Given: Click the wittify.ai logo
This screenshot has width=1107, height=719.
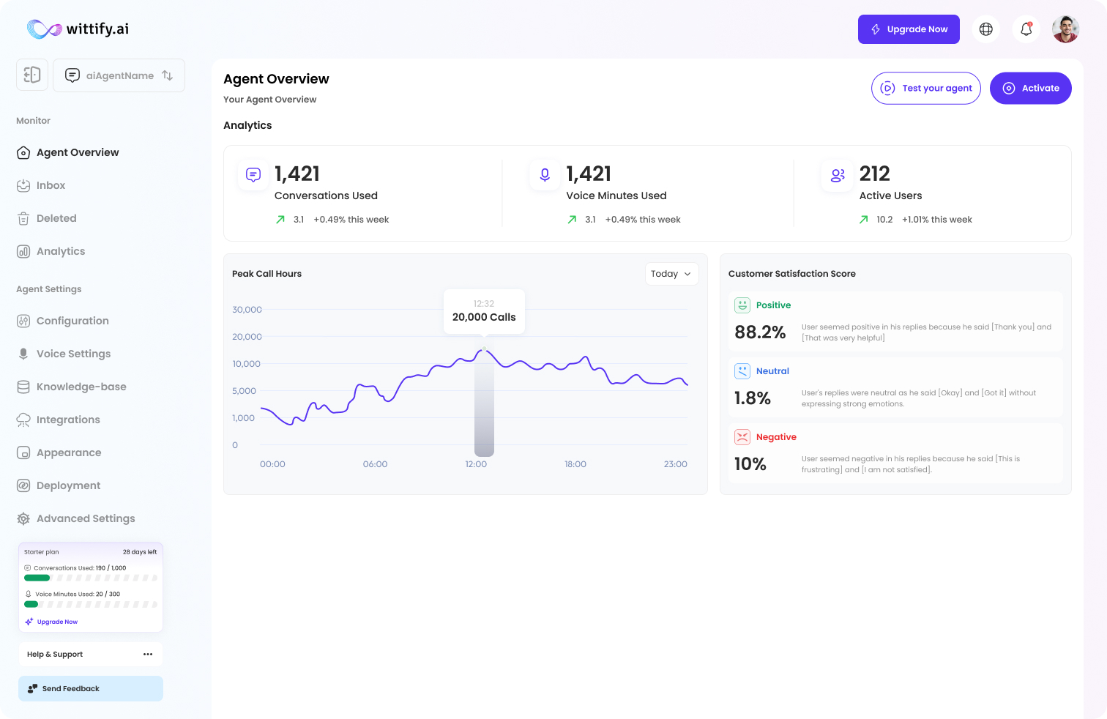Looking at the screenshot, I should click(78, 29).
